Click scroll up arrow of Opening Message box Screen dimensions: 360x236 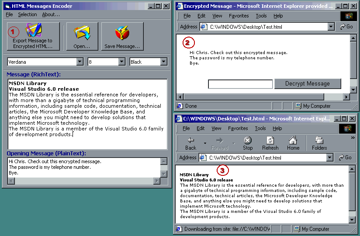pos(164,161)
